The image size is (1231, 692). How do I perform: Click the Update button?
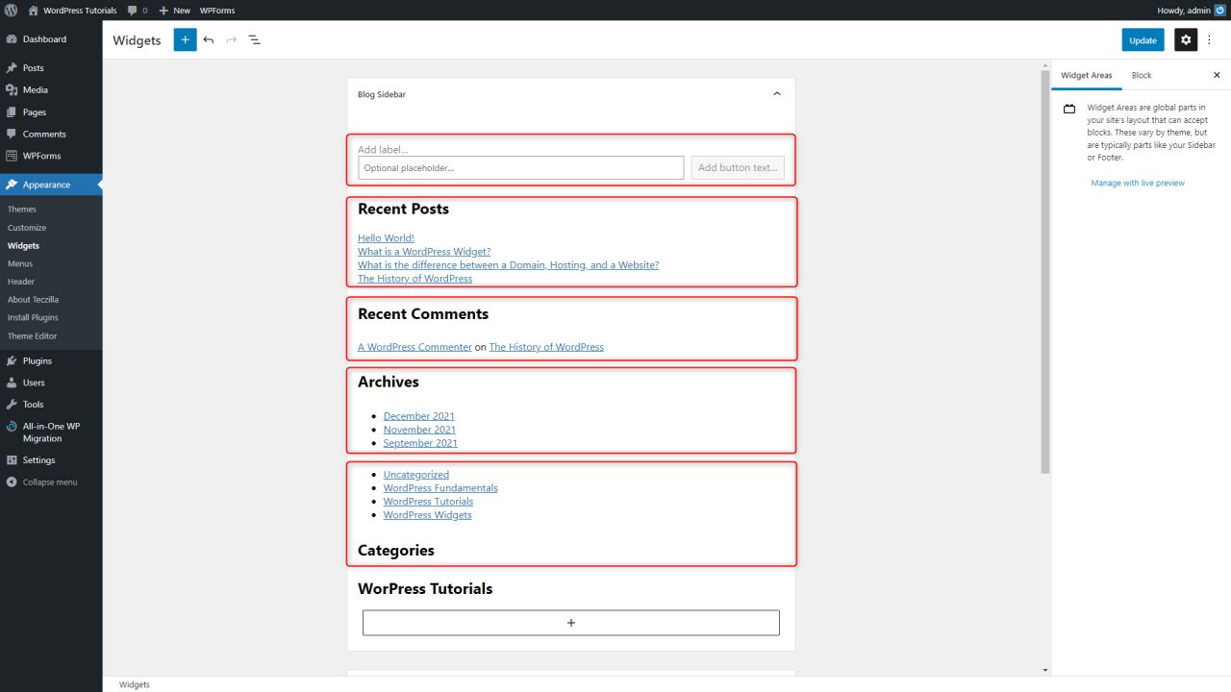(x=1143, y=39)
